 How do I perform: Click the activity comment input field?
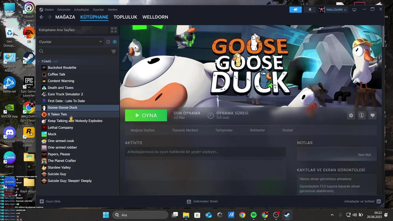point(205,152)
